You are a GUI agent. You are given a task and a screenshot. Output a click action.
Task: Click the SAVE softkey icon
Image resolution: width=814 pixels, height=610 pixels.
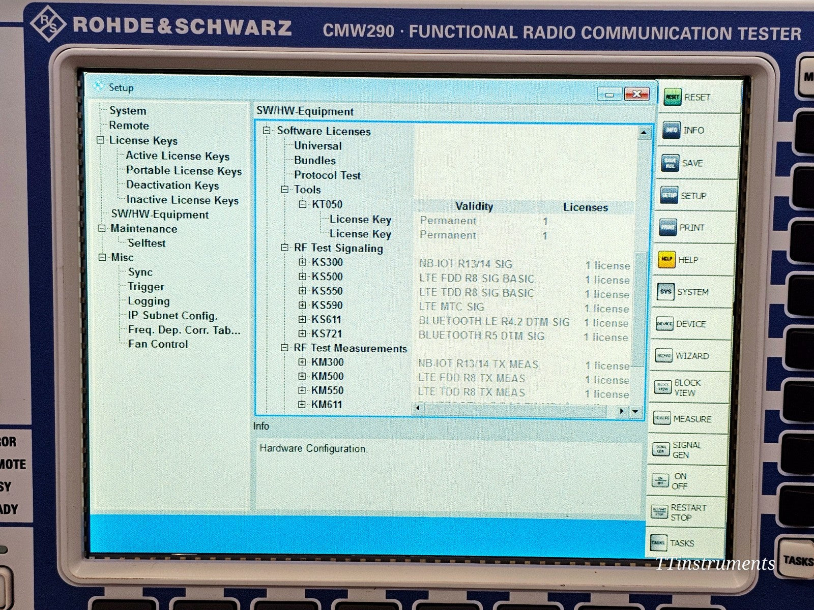[671, 163]
